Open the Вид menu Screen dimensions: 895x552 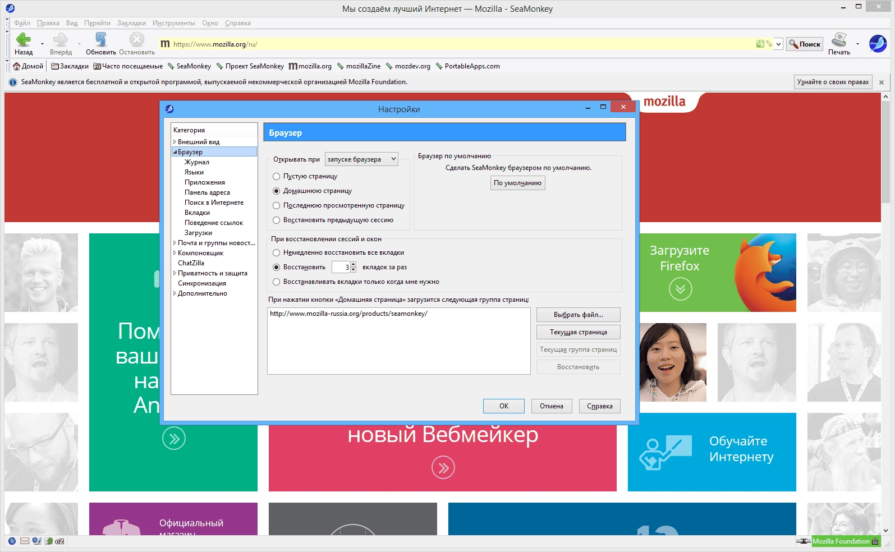click(72, 23)
